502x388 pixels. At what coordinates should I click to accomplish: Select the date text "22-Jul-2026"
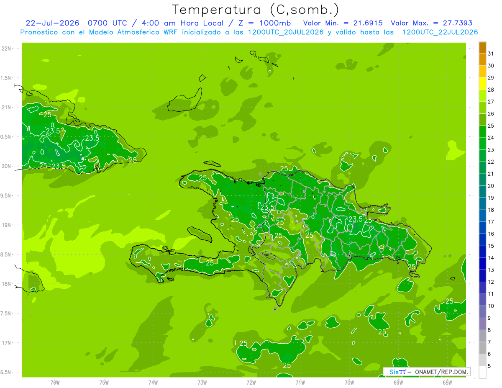tap(53, 23)
